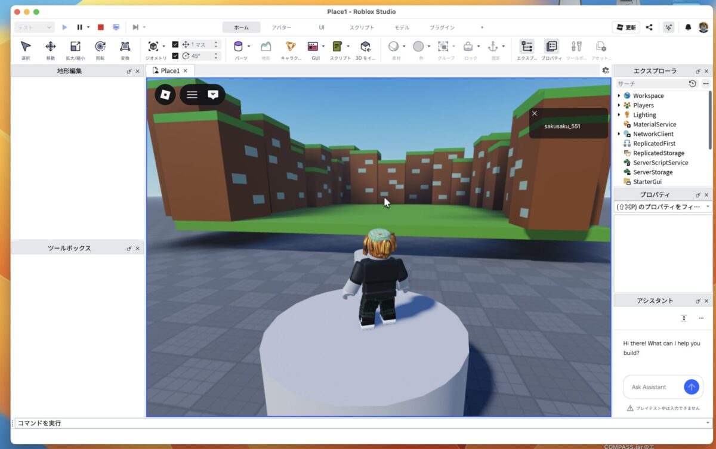The height and width of the screenshot is (449, 716).
Task: Select the color (色) swatch button
Action: (419, 47)
